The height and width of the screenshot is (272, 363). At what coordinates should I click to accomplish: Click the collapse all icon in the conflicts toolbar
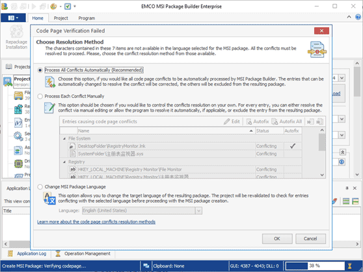(319, 121)
